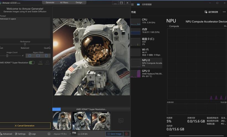Click the Amuse app logo icon

pos(1,3)
